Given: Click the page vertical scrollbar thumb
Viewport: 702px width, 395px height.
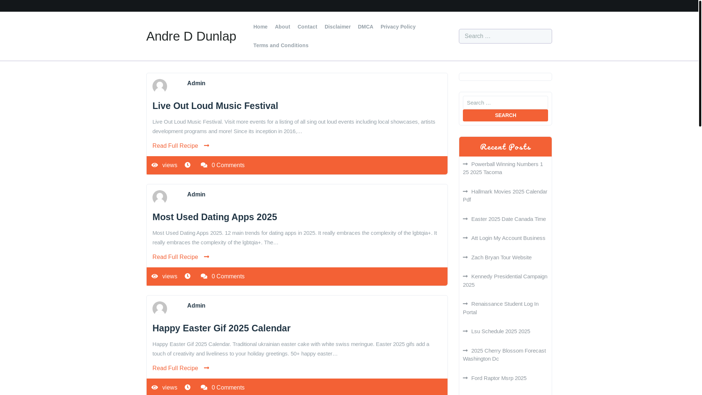Looking at the screenshot, I should (700, 63).
